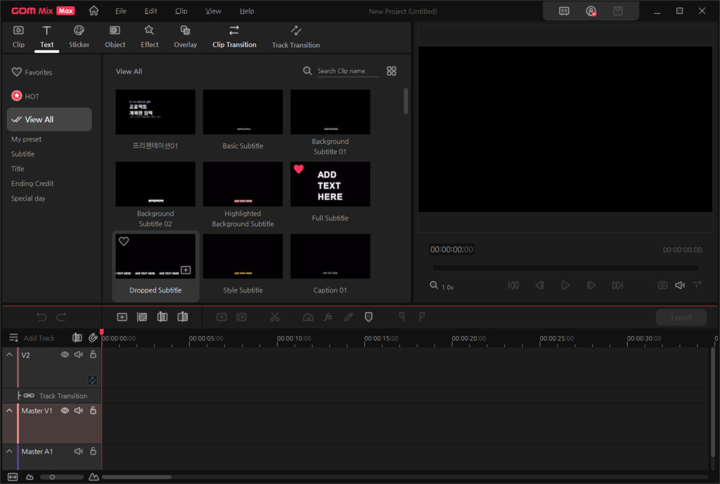Viewport: 720px width, 484px height.
Task: Open the File menu
Action: (x=120, y=11)
